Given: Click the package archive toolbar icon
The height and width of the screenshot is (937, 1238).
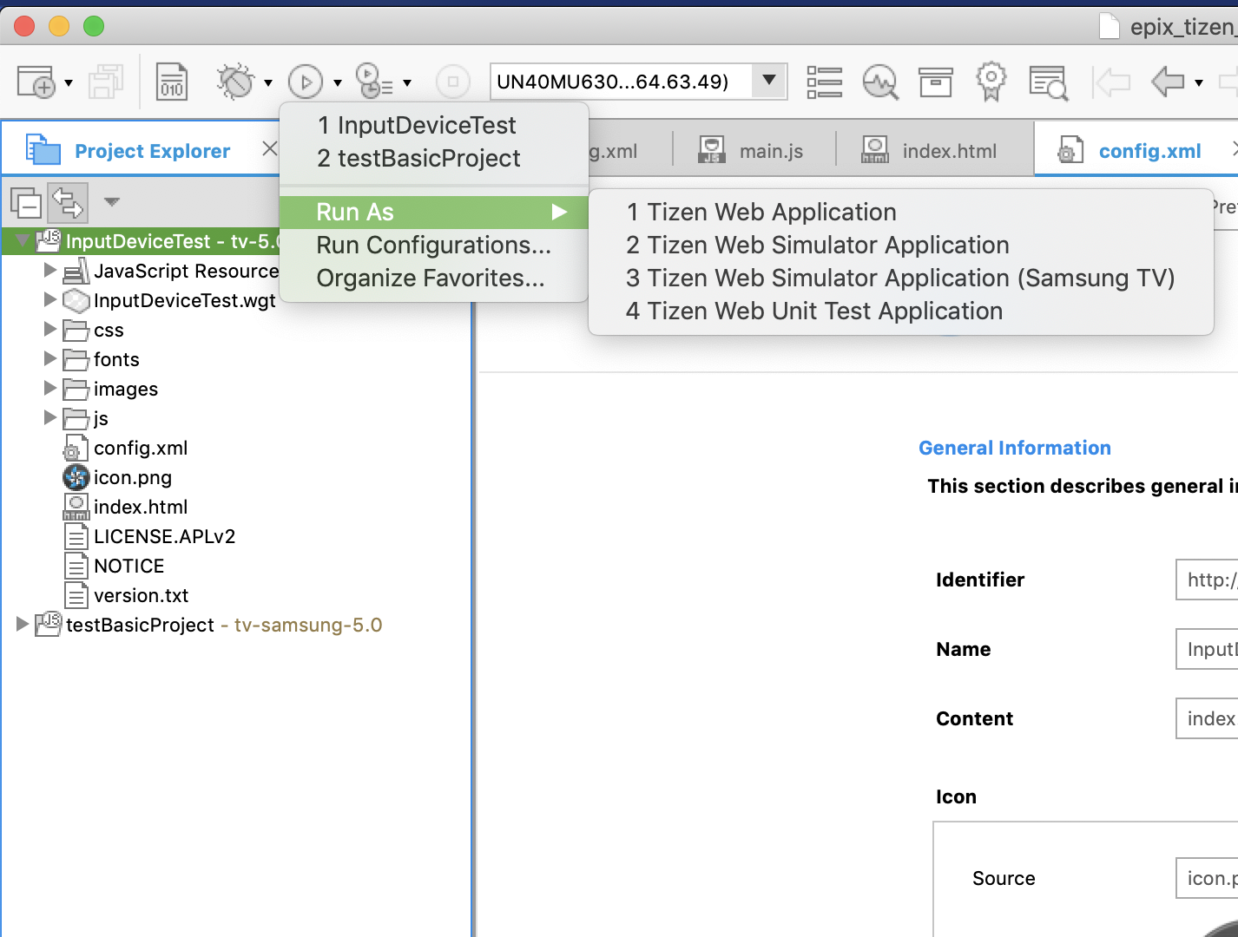Looking at the screenshot, I should coord(935,82).
